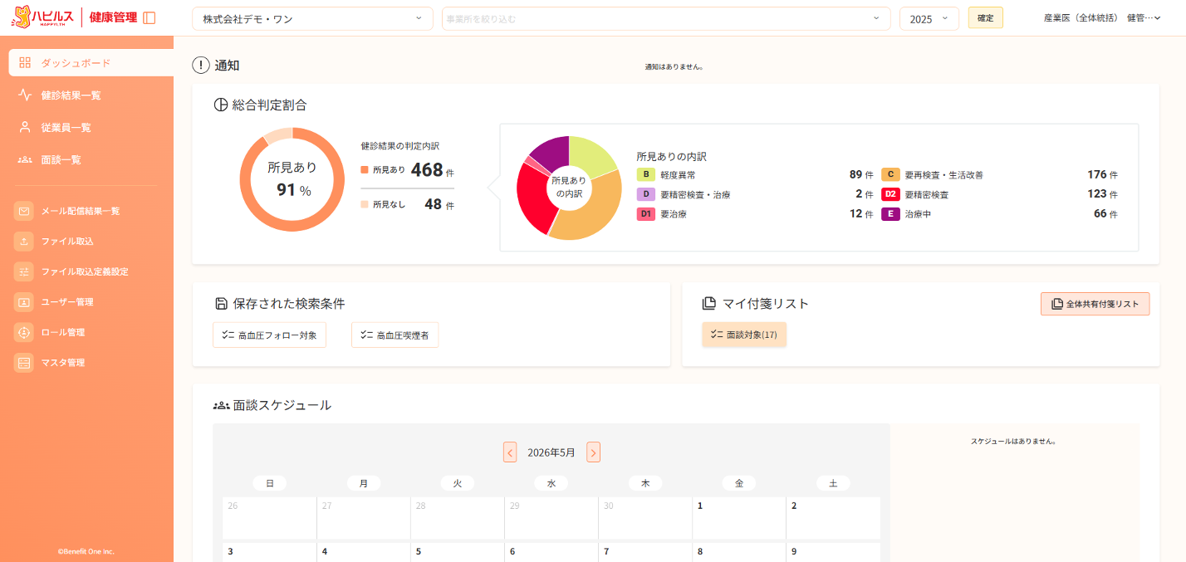Click the ©Benefit One Inc. footer text
Image resolution: width=1186 pixels, height=562 pixels.
click(86, 551)
